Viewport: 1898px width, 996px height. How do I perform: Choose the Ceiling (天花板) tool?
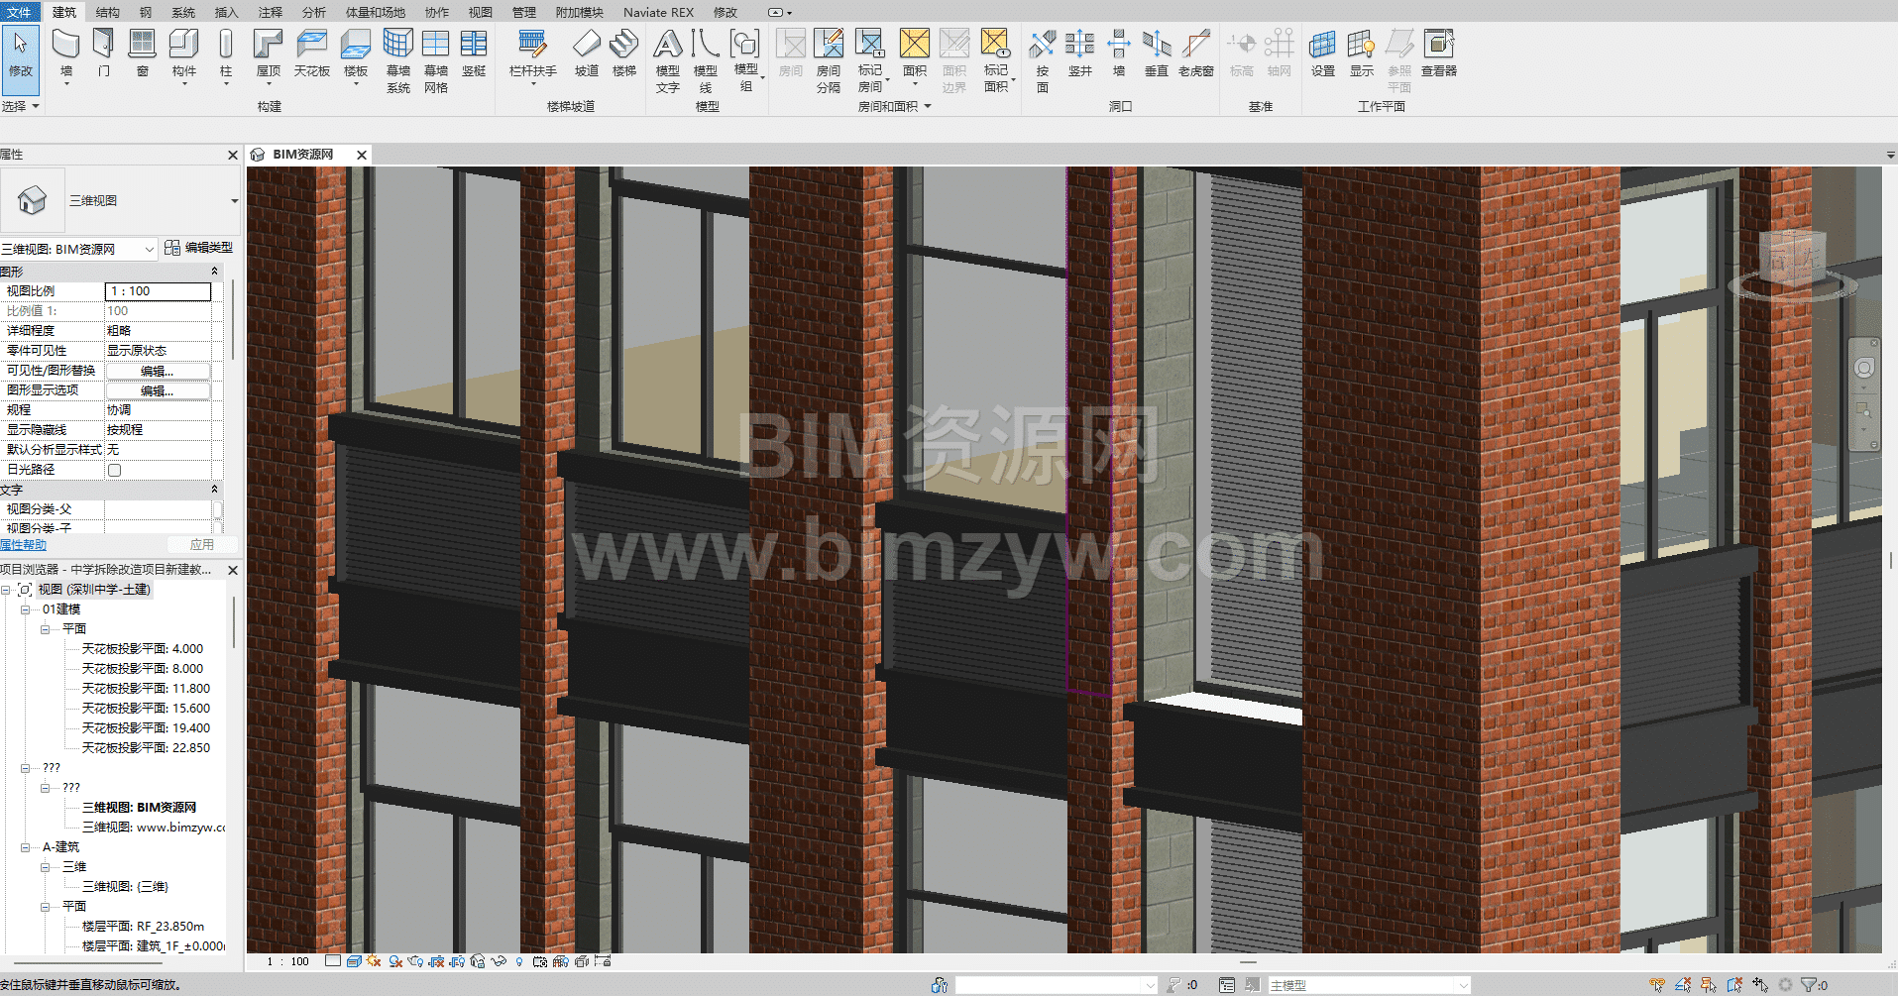311,53
